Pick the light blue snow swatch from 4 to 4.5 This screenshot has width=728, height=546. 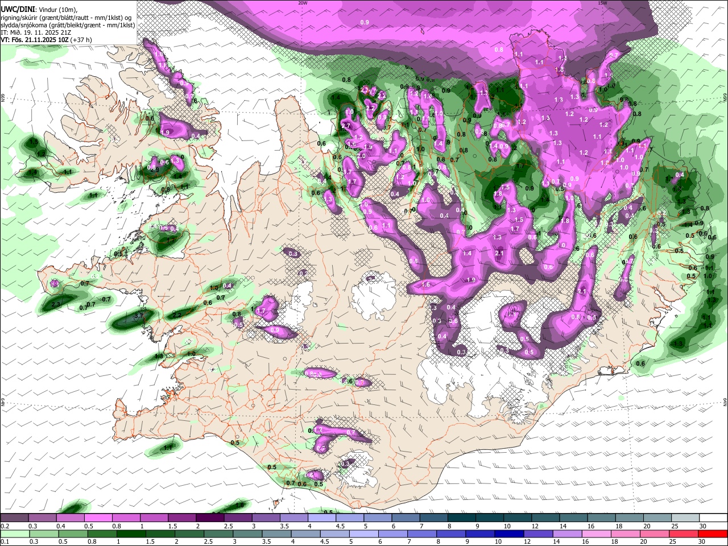pyautogui.click(x=321, y=518)
